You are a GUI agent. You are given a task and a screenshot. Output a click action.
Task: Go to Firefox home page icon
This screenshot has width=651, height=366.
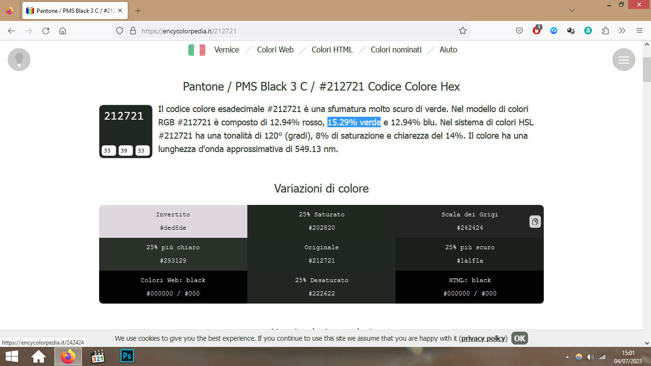point(62,30)
